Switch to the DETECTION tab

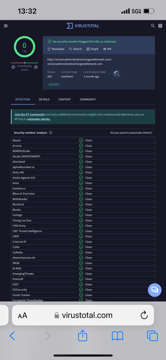23,99
